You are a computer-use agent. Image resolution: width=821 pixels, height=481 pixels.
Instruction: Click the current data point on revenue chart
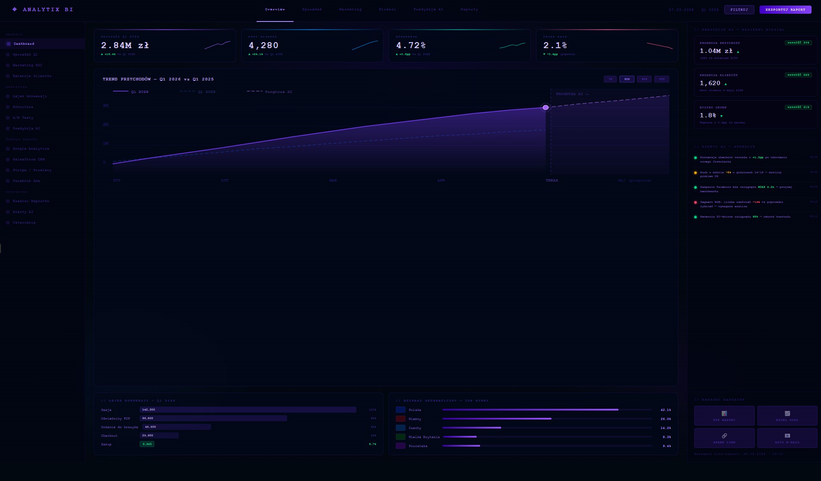pos(545,107)
